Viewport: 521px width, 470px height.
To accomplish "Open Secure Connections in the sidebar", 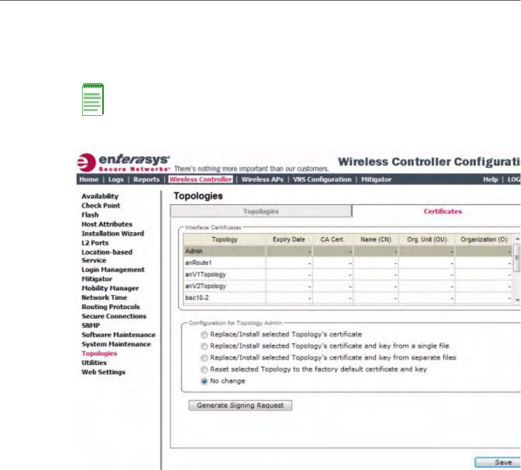I will pyautogui.click(x=114, y=316).
